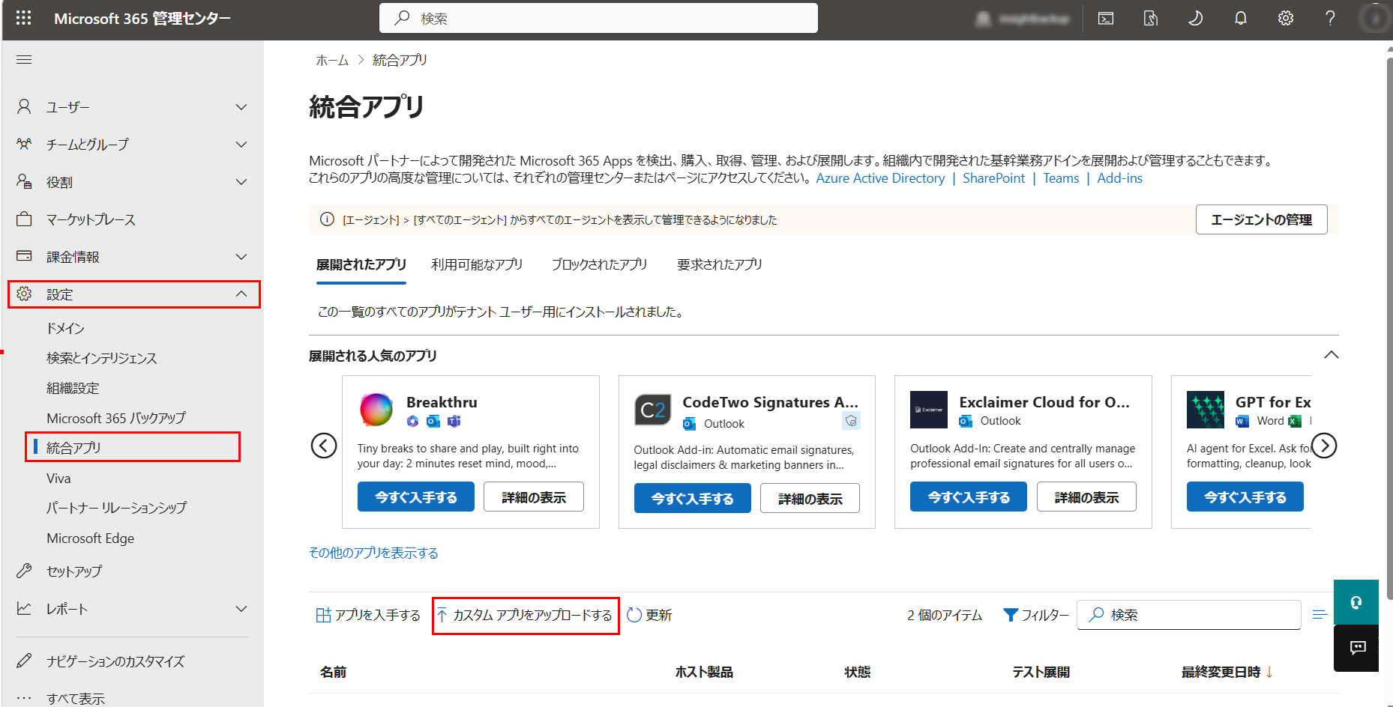This screenshot has width=1393, height=707.
Task: Select the Deployed apps tab
Action: (361, 264)
